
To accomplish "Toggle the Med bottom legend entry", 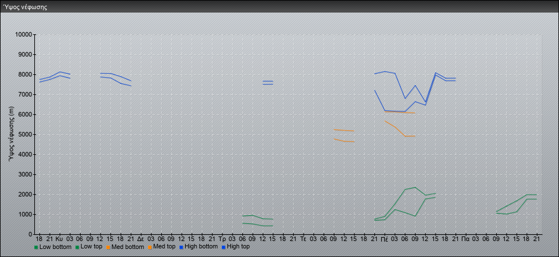I will coord(125,247).
